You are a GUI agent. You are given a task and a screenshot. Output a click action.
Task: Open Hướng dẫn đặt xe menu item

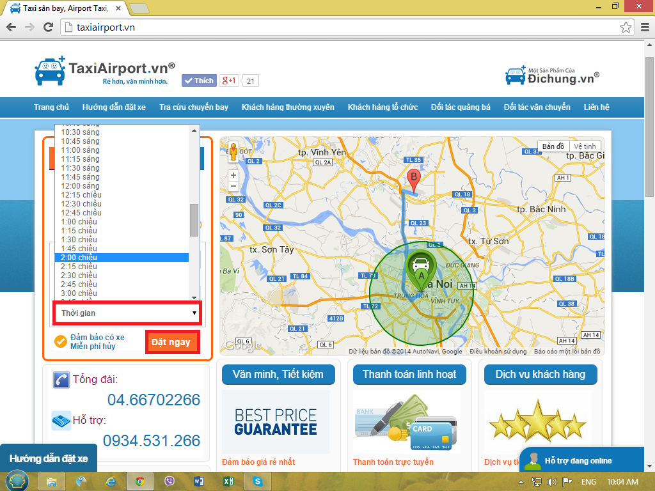(114, 107)
